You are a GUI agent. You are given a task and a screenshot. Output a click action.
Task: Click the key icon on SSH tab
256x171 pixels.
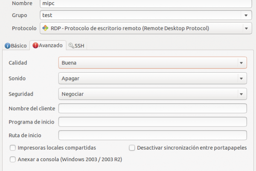coord(71,45)
